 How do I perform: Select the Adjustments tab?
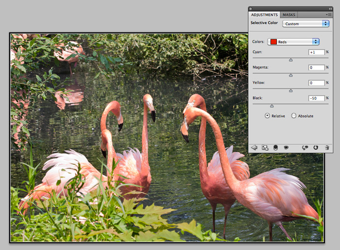point(264,15)
